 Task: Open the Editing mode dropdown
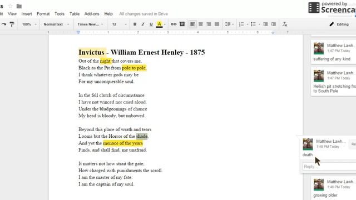point(340,24)
